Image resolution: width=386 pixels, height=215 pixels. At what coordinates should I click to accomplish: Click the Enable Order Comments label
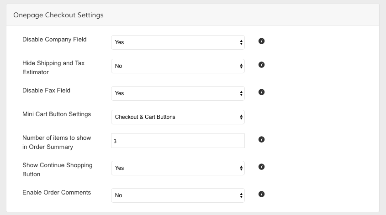(x=57, y=192)
